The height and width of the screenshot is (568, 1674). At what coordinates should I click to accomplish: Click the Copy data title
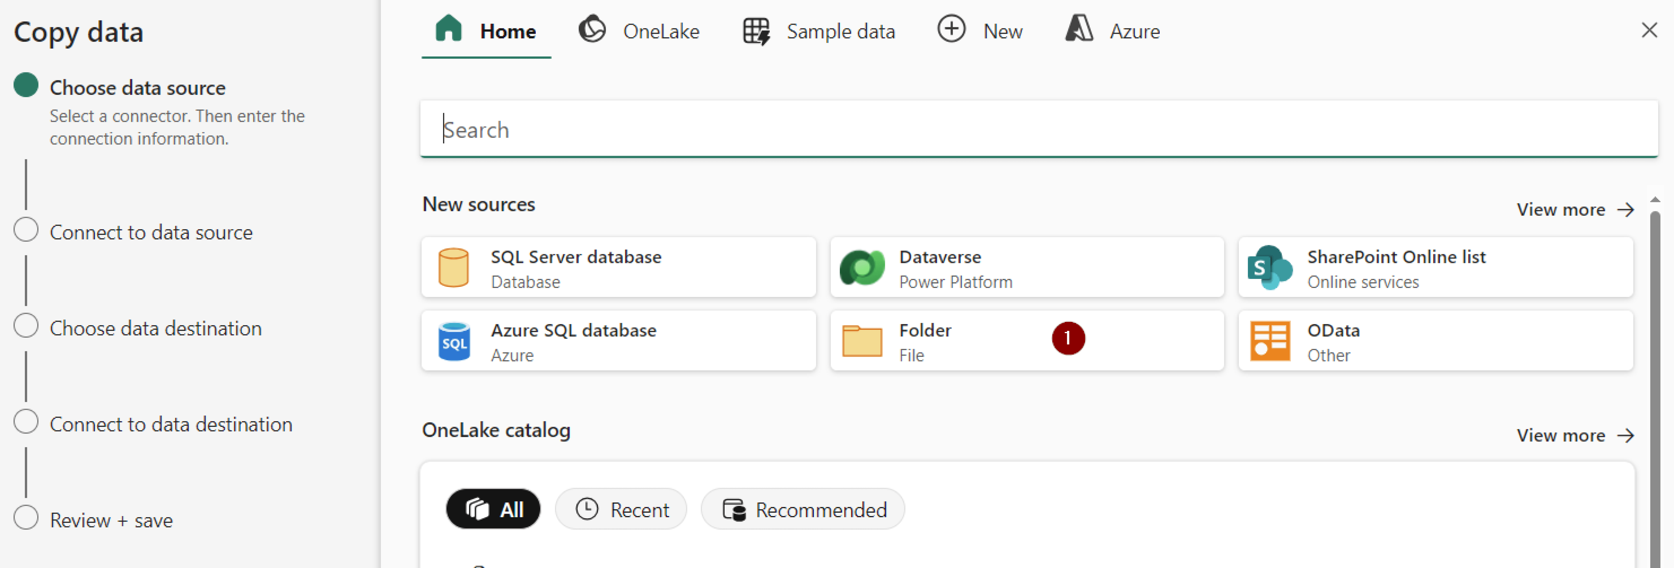click(x=79, y=32)
